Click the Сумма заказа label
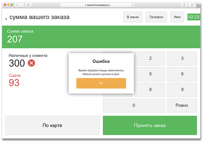This screenshot has width=203, height=142. (x=20, y=31)
